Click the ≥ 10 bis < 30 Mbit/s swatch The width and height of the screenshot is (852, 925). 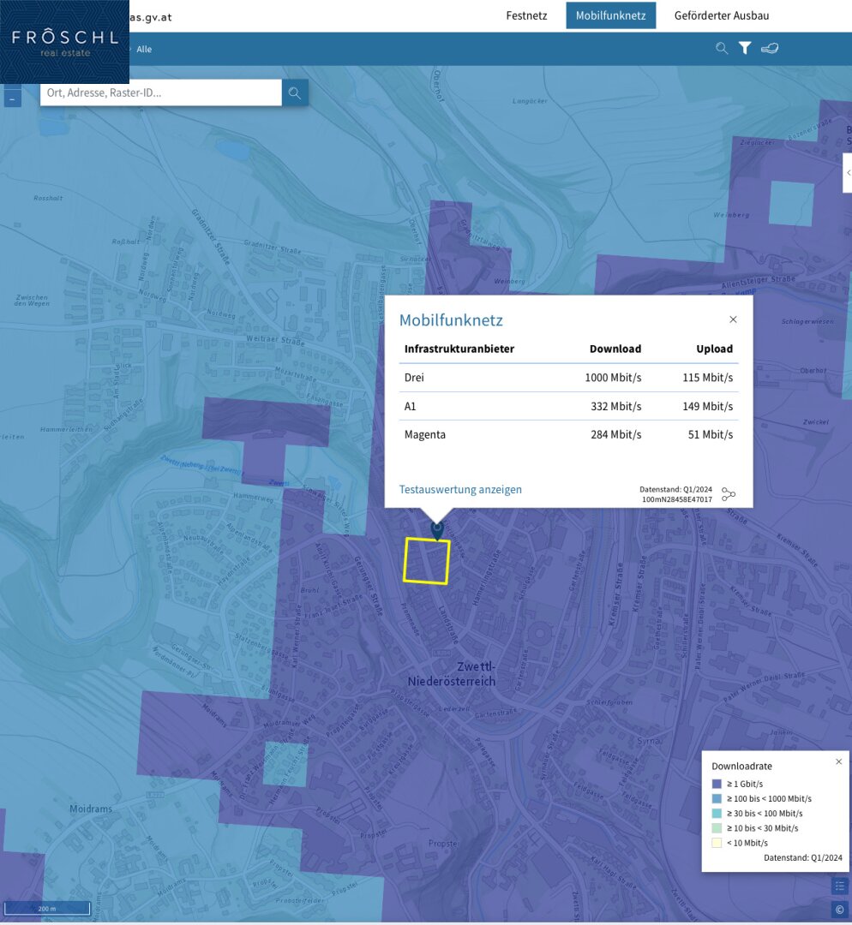pos(717,828)
